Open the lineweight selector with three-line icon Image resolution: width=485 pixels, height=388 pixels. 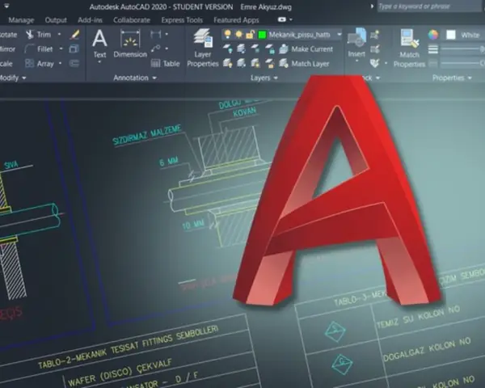pyautogui.click(x=433, y=49)
